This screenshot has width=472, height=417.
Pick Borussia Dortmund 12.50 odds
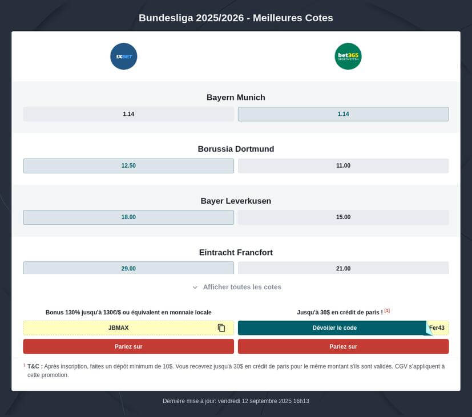[128, 166]
